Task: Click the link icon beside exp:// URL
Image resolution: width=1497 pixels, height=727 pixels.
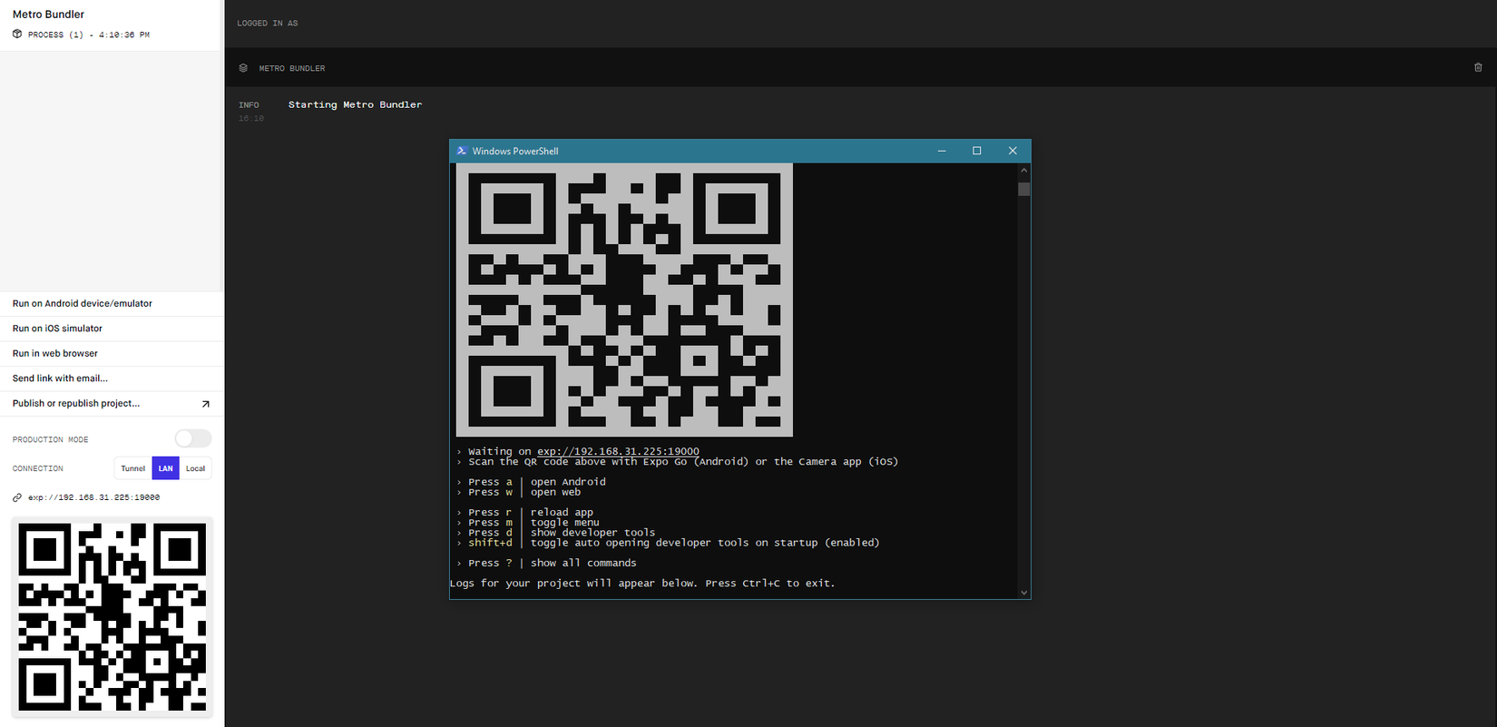Action: pos(17,497)
